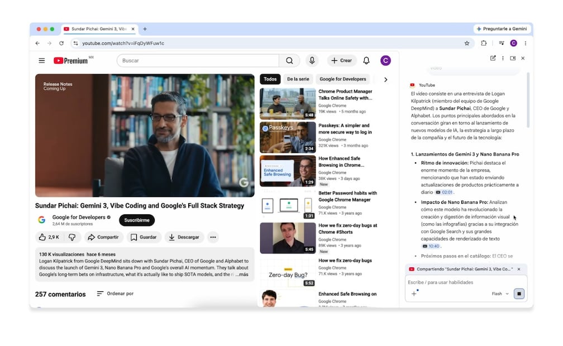Click Preguntarle a Gemini button
The height and width of the screenshot is (346, 563).
tap(502, 28)
